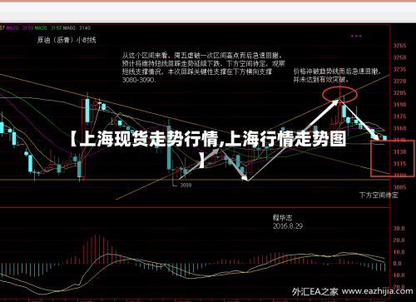This screenshot has height=302, width=416.
Task: Click the 10.0 MACD axis value
Action: 399,252
